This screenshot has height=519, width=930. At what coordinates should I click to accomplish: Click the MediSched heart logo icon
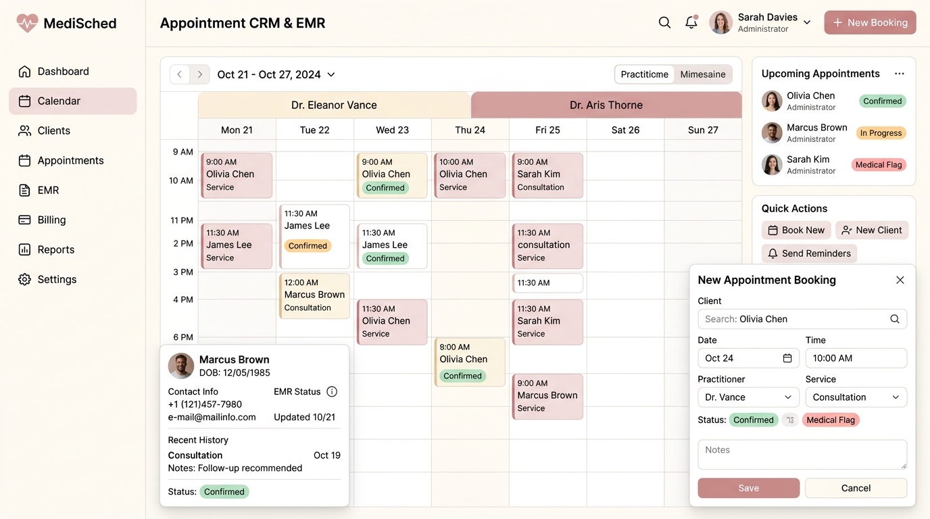click(27, 24)
